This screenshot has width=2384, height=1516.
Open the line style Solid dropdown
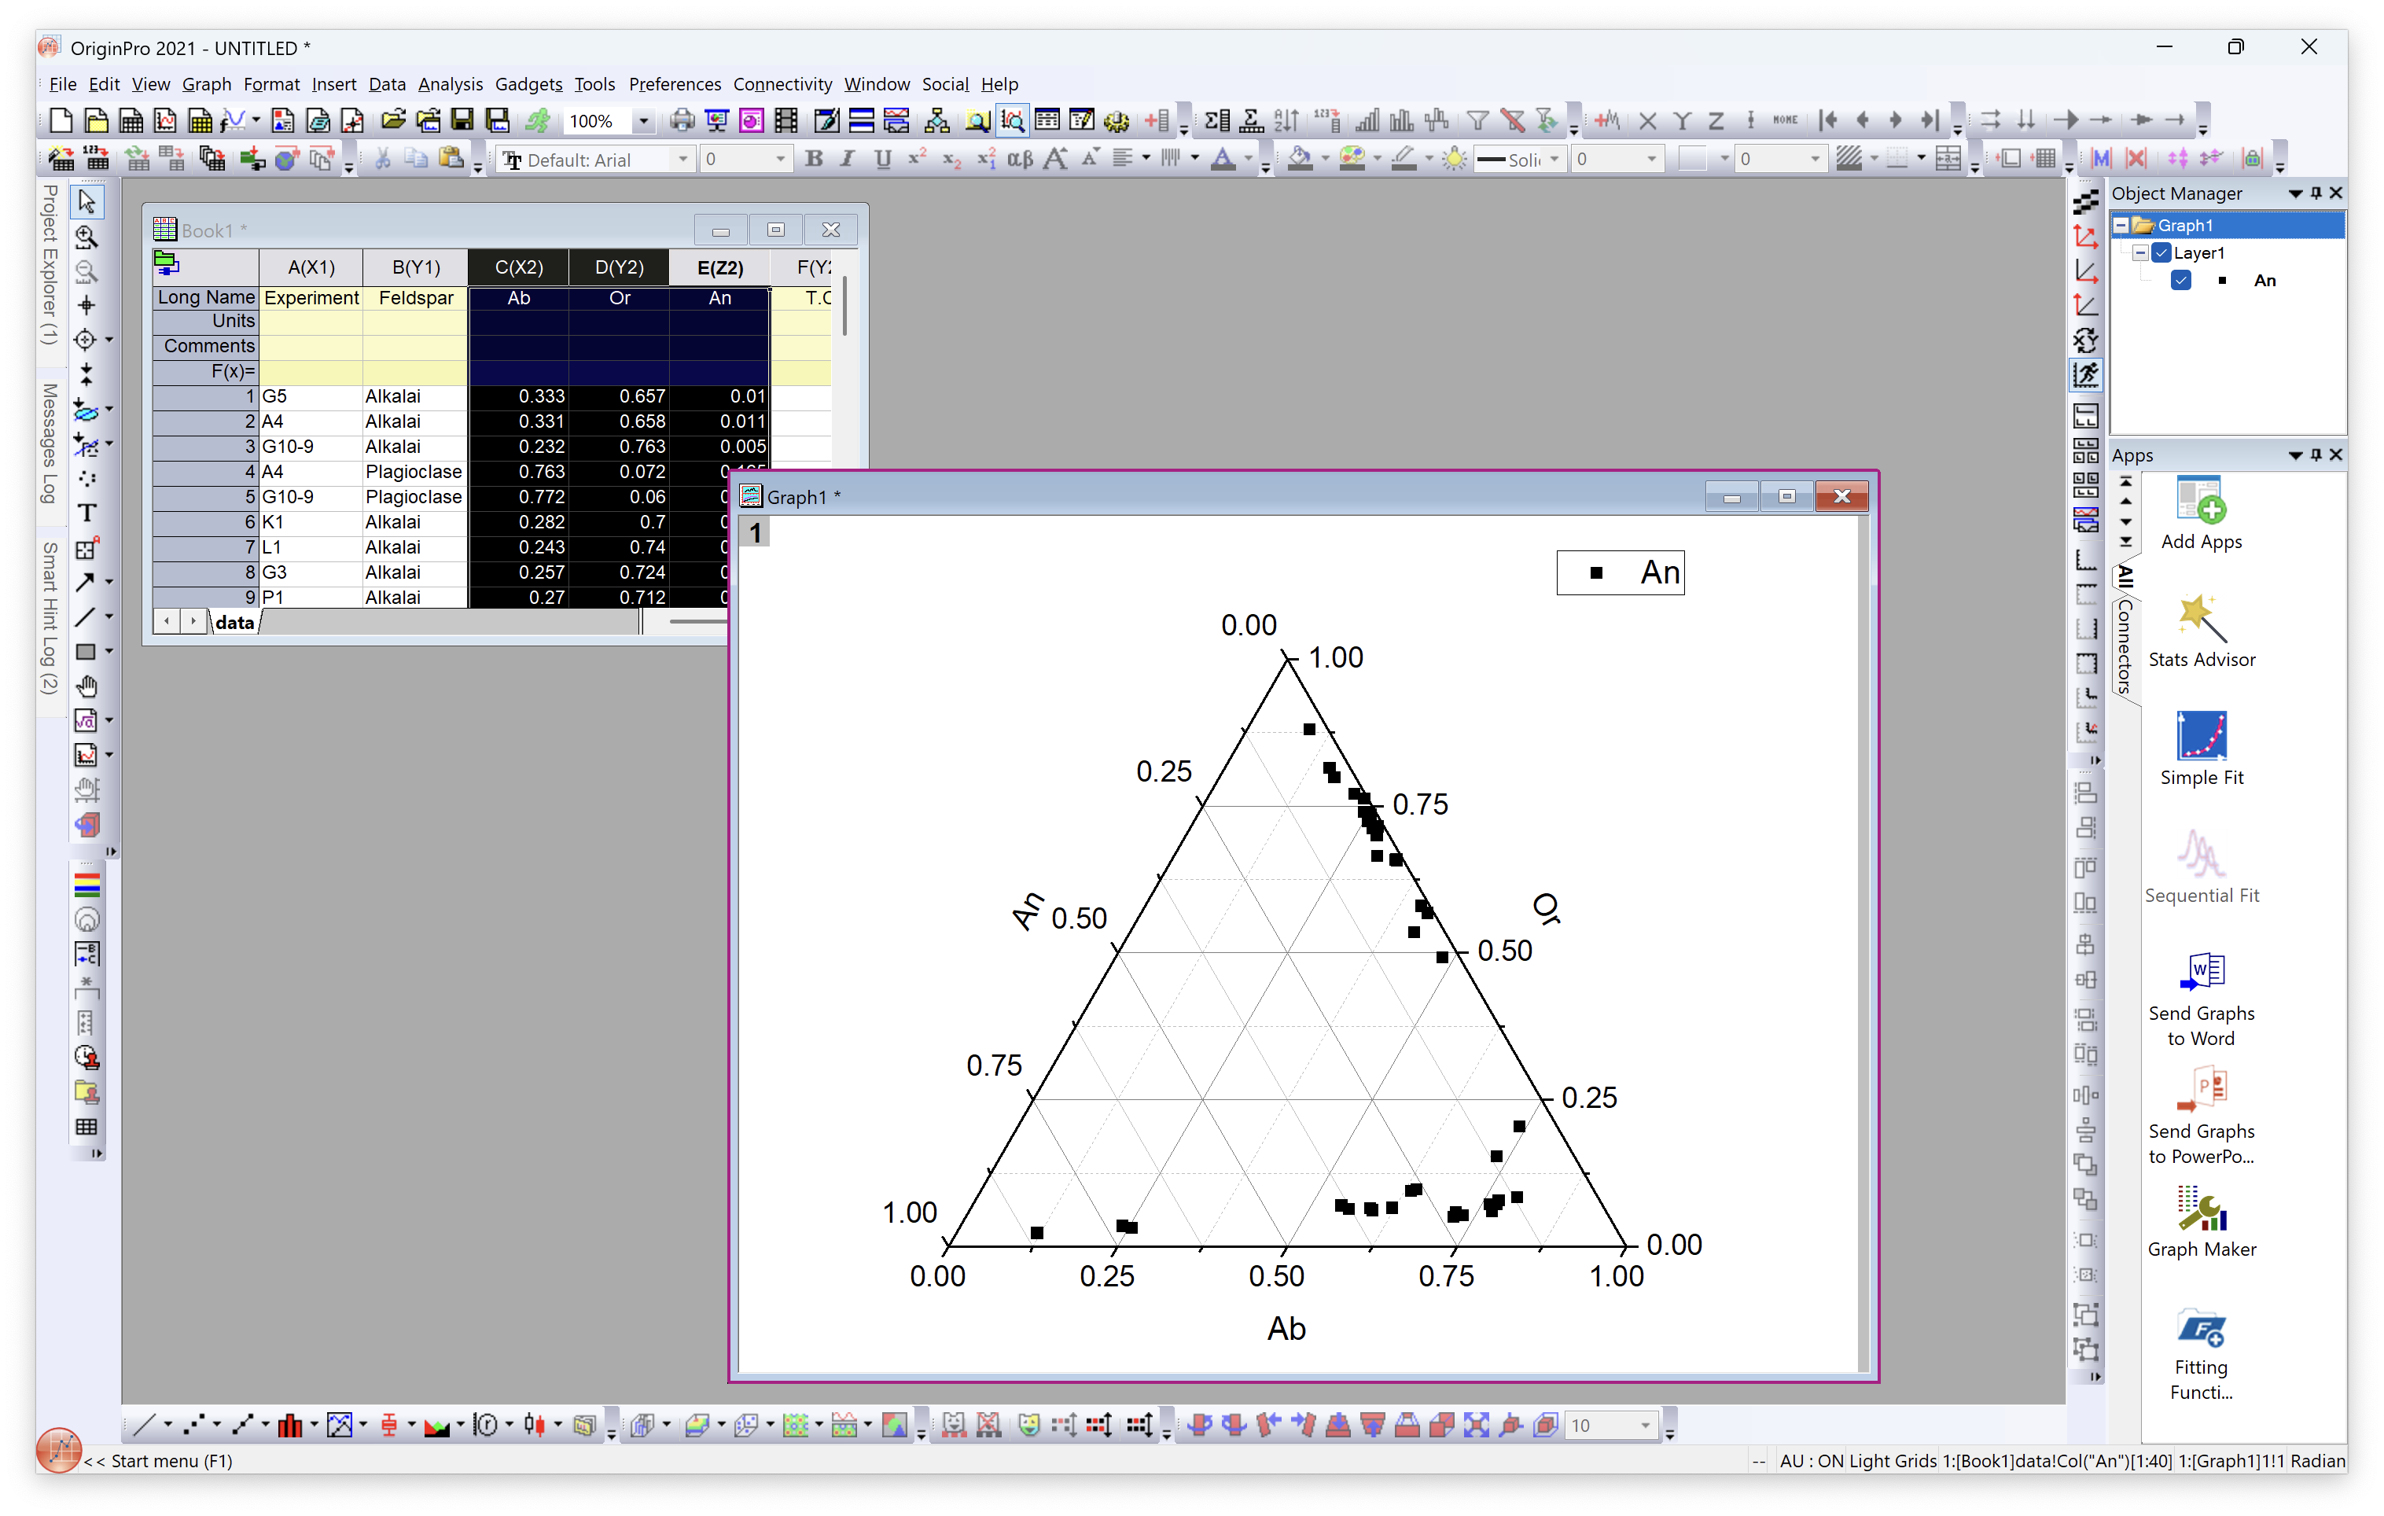[1554, 160]
